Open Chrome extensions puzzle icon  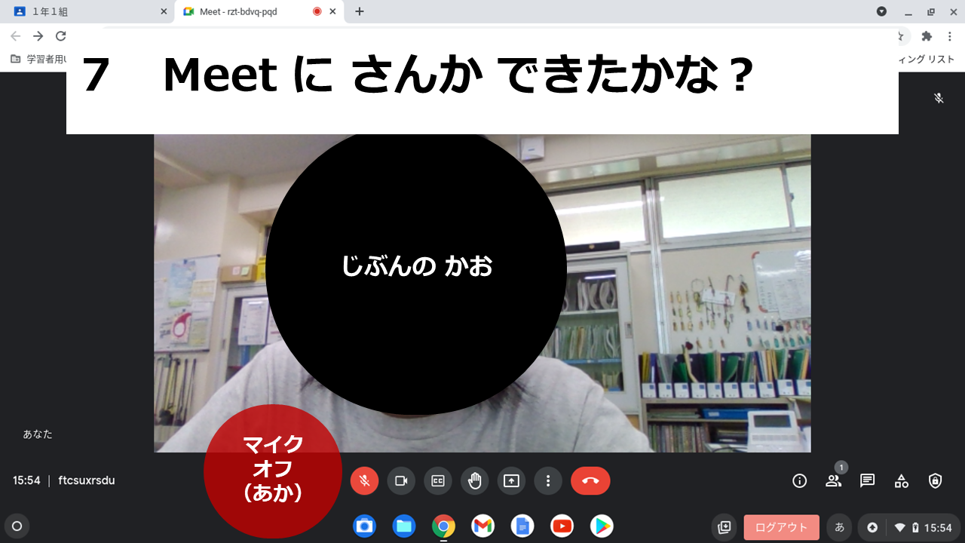pos(927,35)
